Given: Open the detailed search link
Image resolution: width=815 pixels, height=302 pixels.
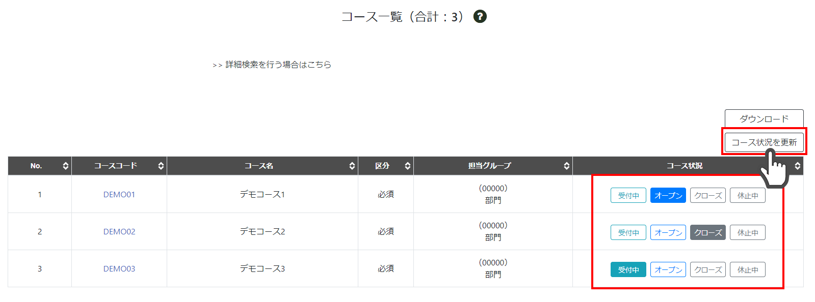Looking at the screenshot, I should (x=278, y=65).
